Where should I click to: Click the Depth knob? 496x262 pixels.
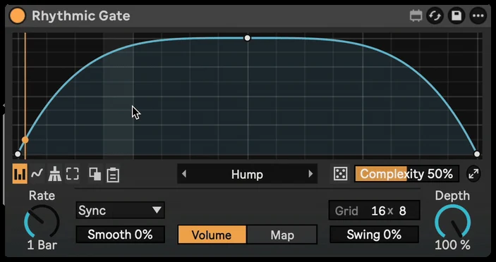pyautogui.click(x=452, y=221)
